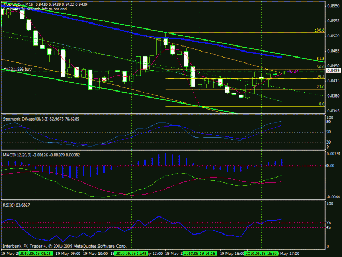The height and width of the screenshot is (257, 342).
Task: Click the RSI scale level 45
Action: (x=328, y=227)
